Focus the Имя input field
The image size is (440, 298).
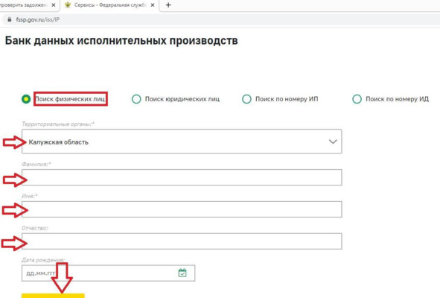[x=182, y=209]
